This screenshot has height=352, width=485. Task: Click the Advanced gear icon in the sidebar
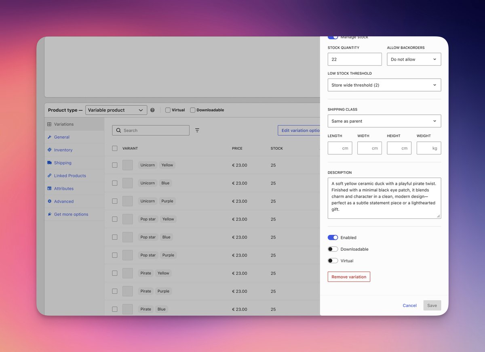pos(49,201)
